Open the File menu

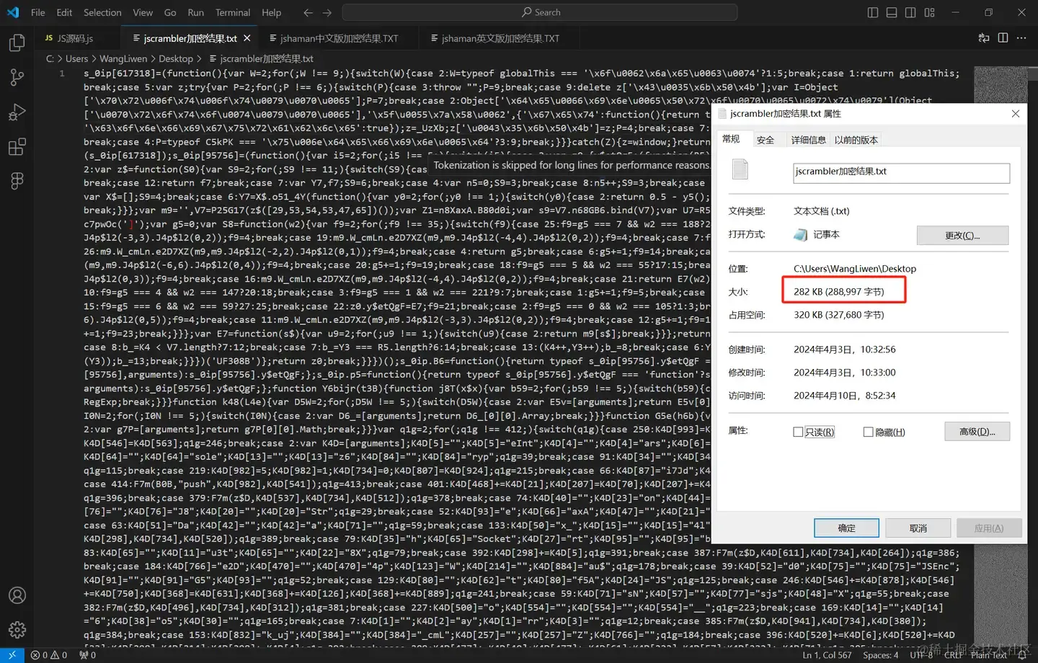click(x=38, y=12)
